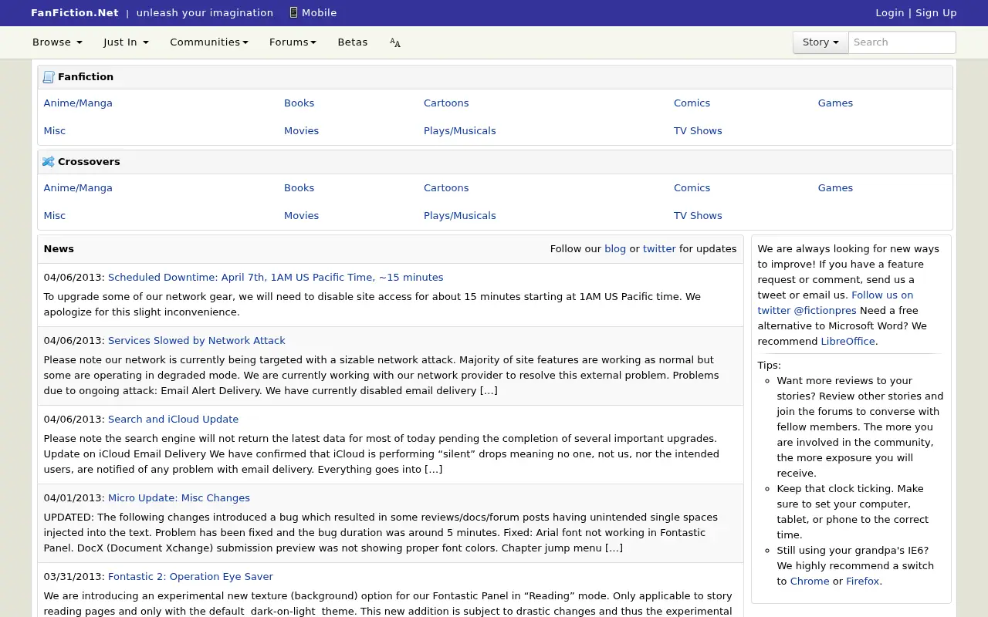This screenshot has height=617, width=988.
Task: Open Fanfiction Anime/Manga category
Action: click(78, 103)
